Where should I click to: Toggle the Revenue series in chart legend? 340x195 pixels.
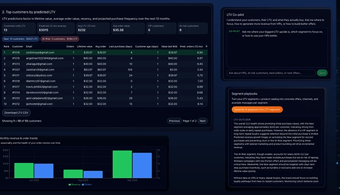coord(74,185)
